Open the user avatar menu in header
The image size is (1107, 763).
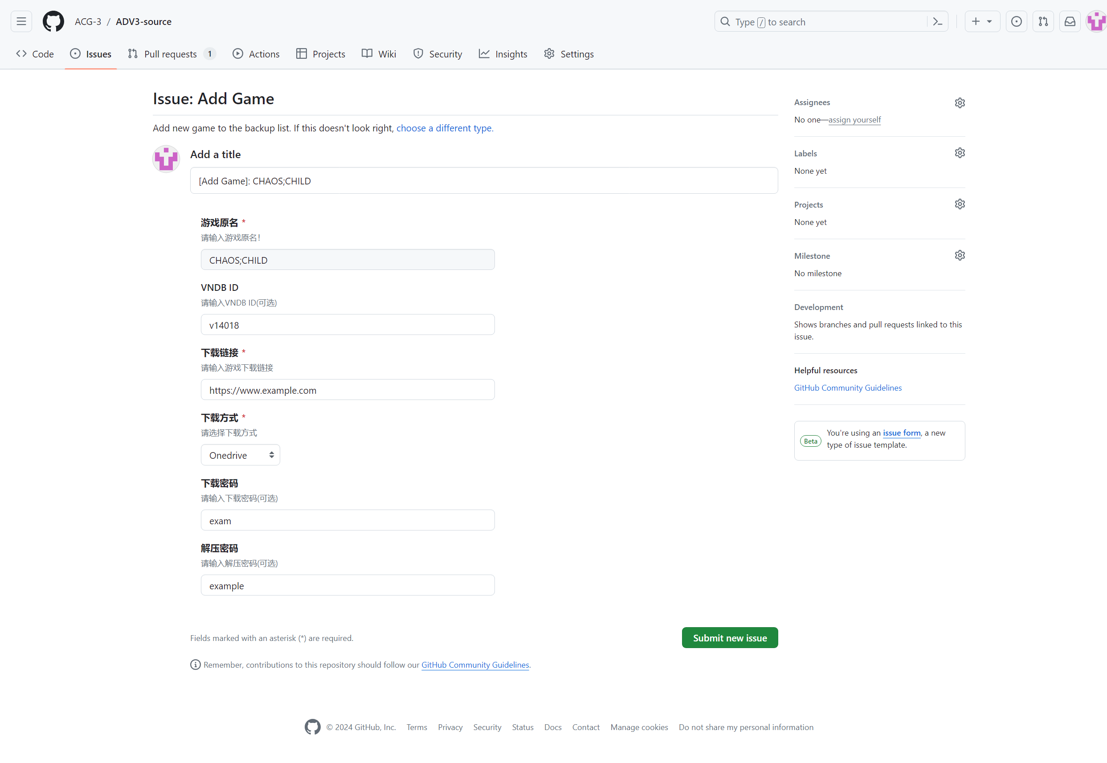click(x=1096, y=21)
